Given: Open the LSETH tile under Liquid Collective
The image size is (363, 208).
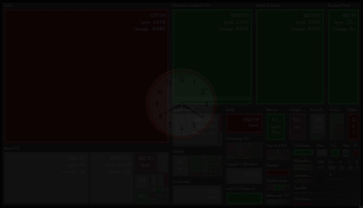Looking at the screenshot, I should (244, 176).
